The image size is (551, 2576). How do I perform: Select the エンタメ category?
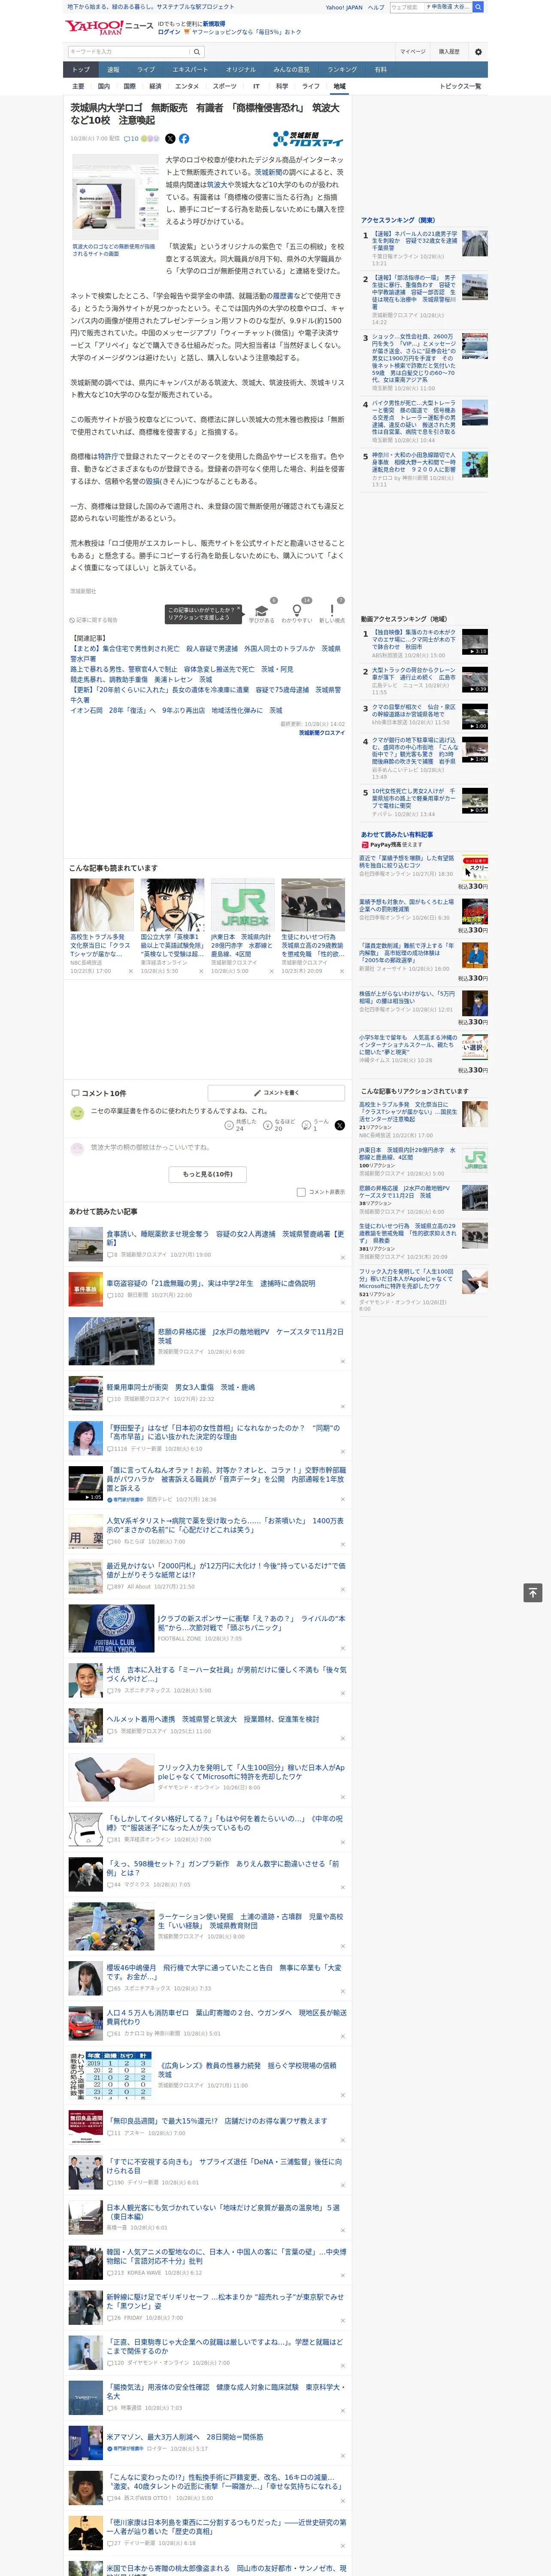[x=187, y=86]
